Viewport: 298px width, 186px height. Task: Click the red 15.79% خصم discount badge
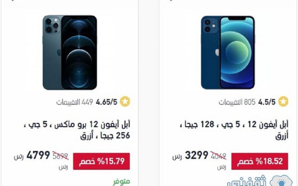tap(101, 161)
